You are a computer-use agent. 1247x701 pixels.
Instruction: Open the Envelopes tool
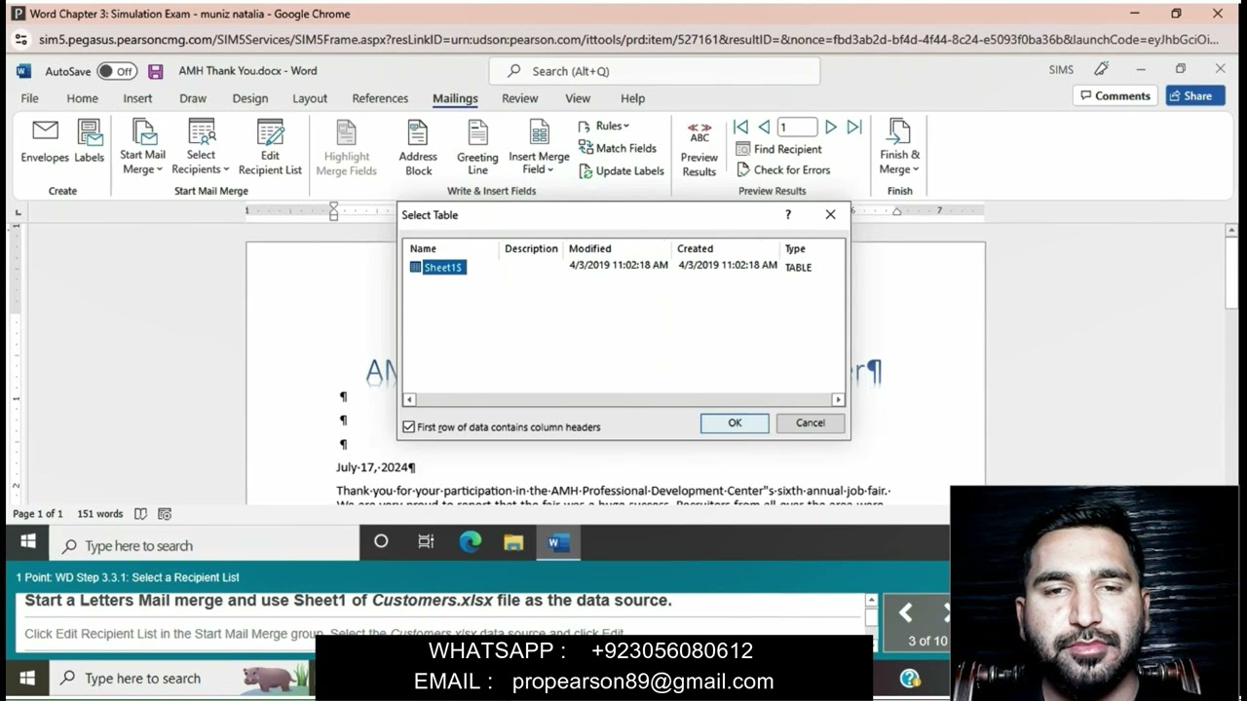pos(45,141)
